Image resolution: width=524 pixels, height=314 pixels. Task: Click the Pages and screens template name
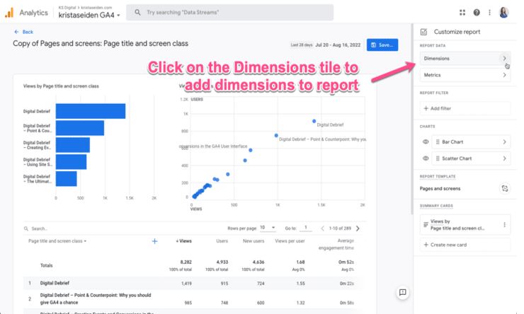[x=440, y=189]
